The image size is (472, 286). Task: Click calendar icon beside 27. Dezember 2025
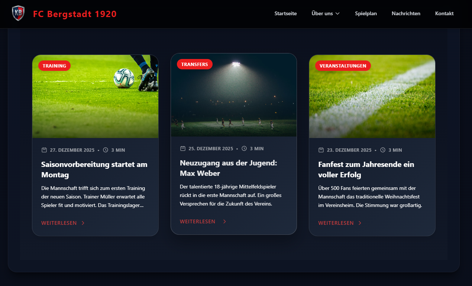(44, 150)
